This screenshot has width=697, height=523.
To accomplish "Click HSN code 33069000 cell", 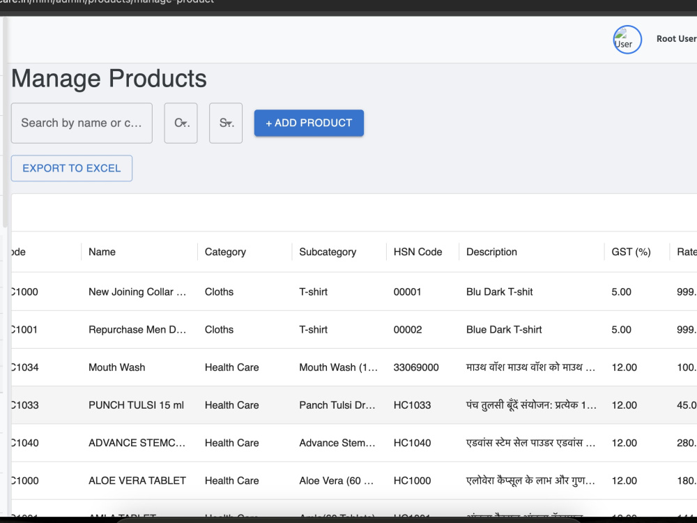I will click(x=416, y=367).
